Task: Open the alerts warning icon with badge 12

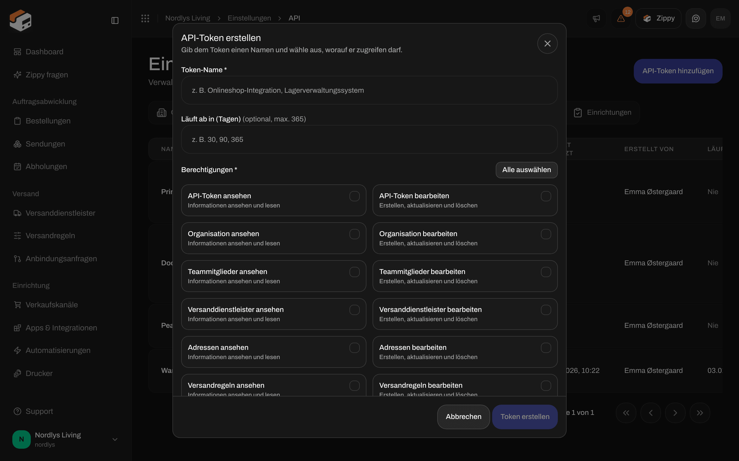Action: coord(621,19)
